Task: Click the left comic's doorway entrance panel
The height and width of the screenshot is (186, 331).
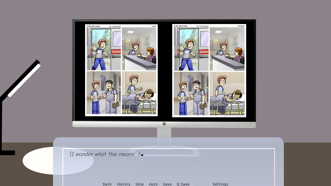Action: pyautogui.click(x=103, y=49)
